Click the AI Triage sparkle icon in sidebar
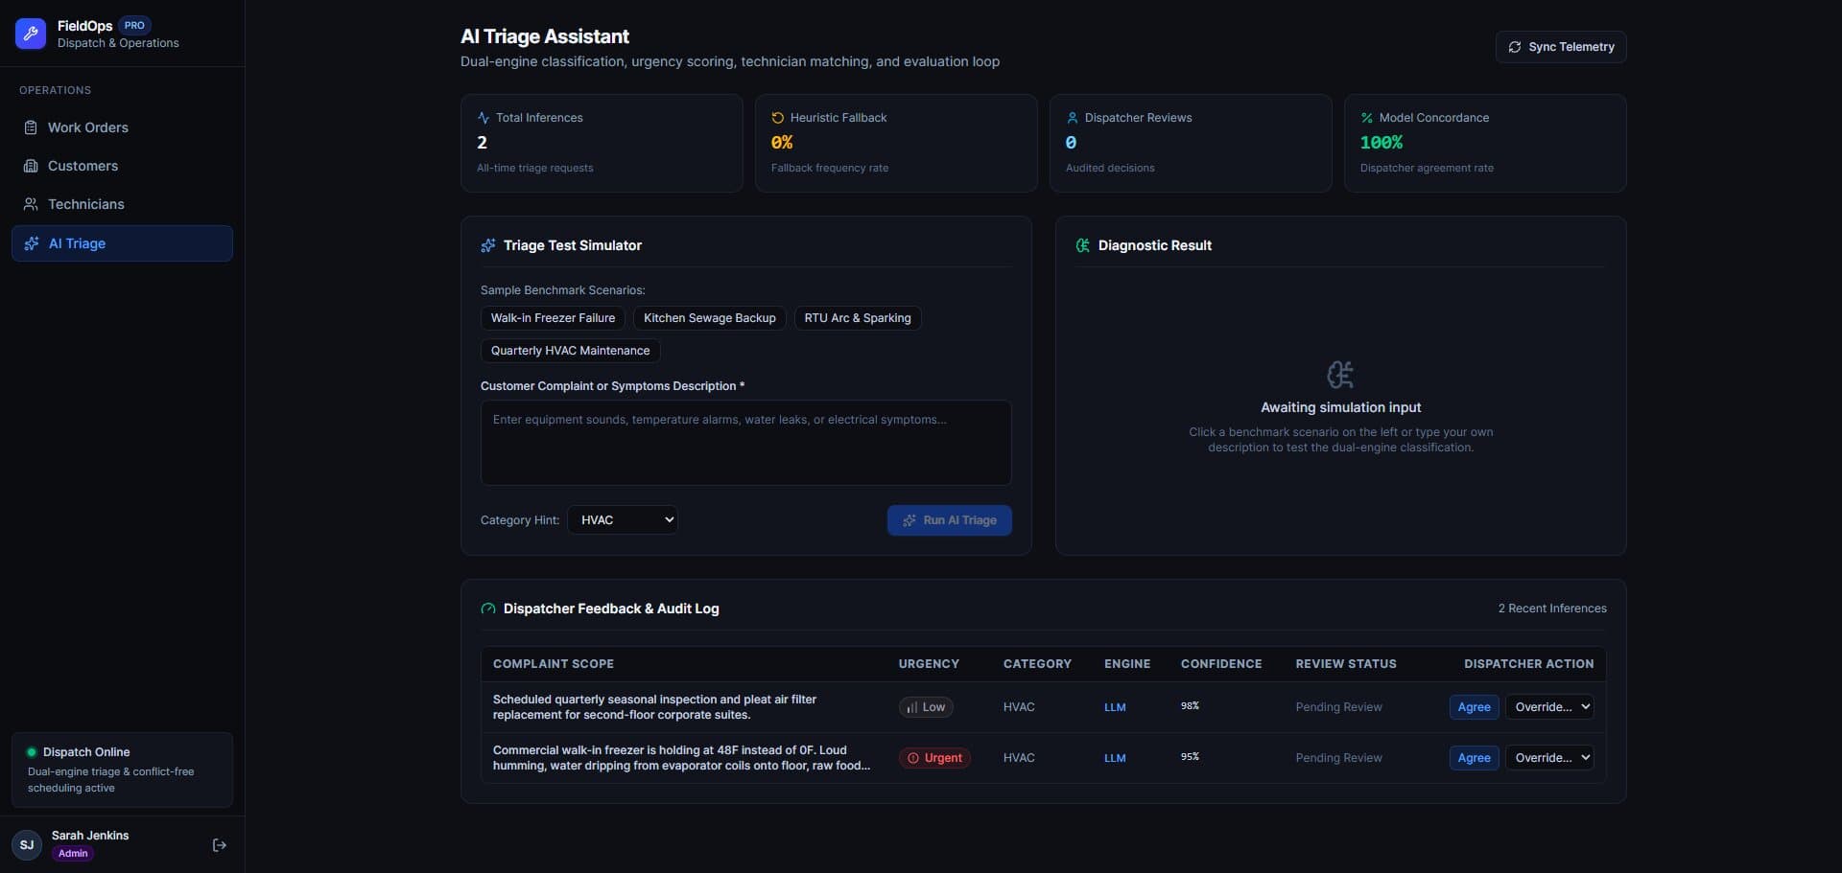 (32, 243)
